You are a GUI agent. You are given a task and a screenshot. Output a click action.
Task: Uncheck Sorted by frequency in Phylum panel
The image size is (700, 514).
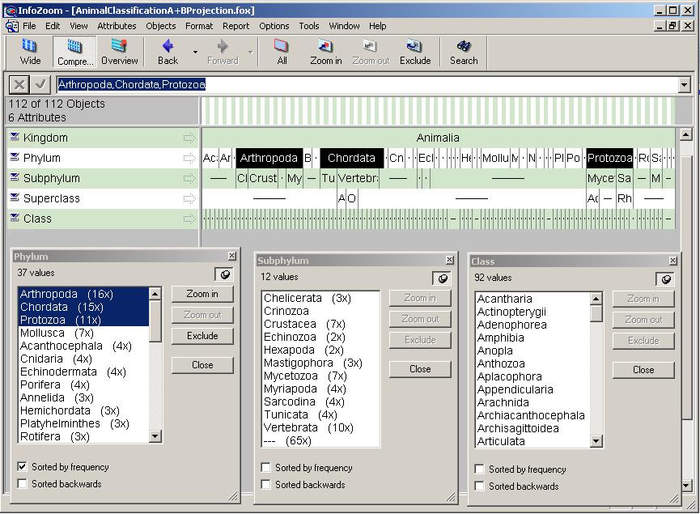[23, 467]
